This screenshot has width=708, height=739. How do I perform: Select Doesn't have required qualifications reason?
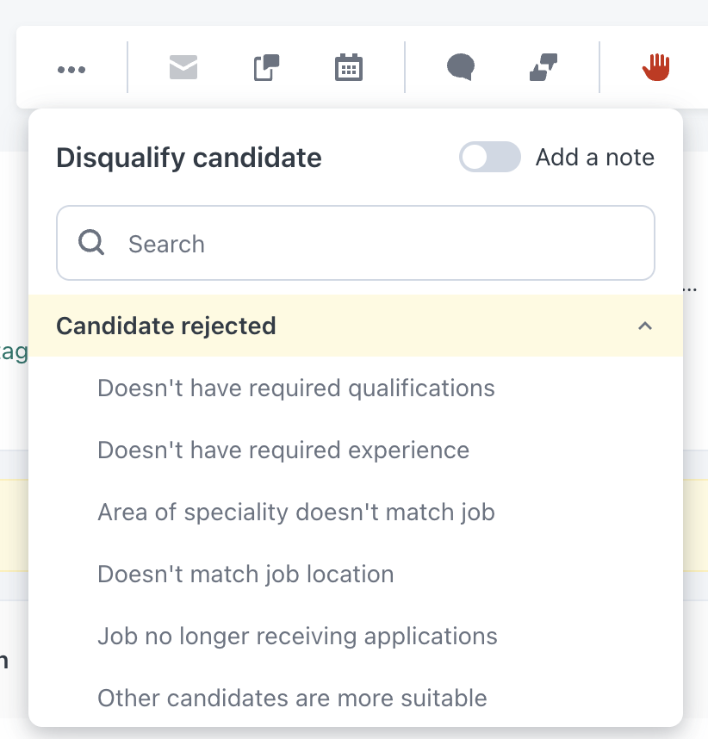tap(296, 388)
